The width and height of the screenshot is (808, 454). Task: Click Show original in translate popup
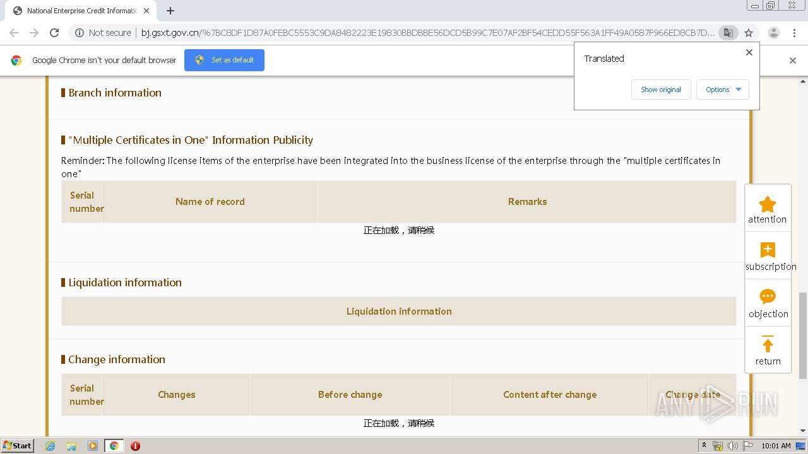point(660,90)
